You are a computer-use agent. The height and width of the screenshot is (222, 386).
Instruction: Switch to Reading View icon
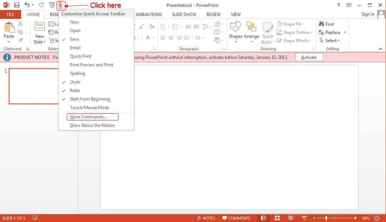tap(290, 218)
